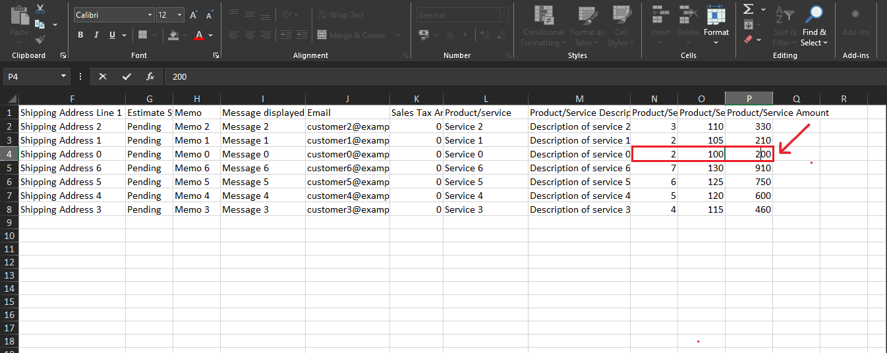Apply red Font Color A button

(x=199, y=35)
